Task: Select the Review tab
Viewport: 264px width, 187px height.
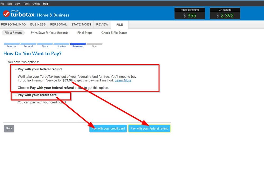Action: pyautogui.click(x=102, y=24)
